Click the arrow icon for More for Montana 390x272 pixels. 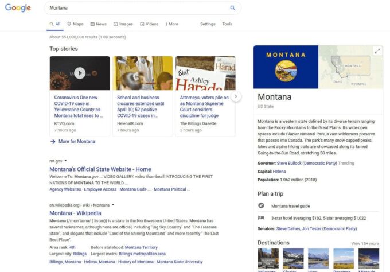pos(53,141)
